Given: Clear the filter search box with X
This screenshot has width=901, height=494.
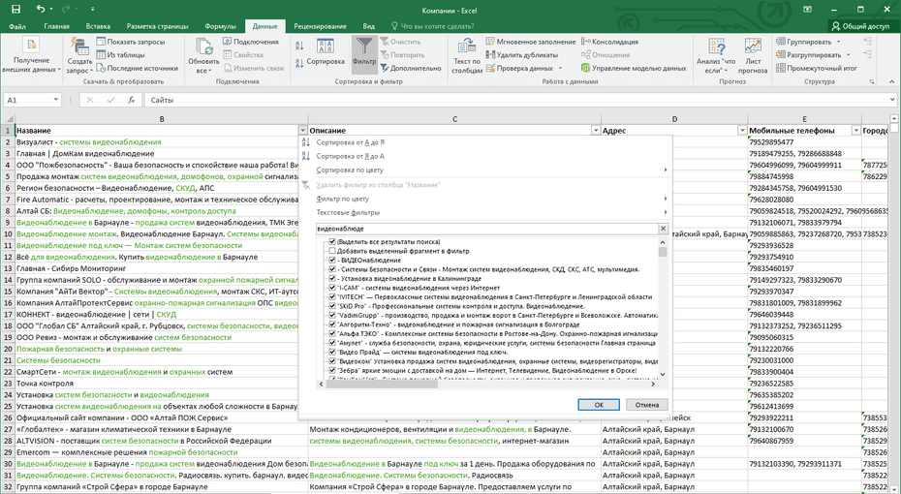Looking at the screenshot, I should click(x=663, y=229).
